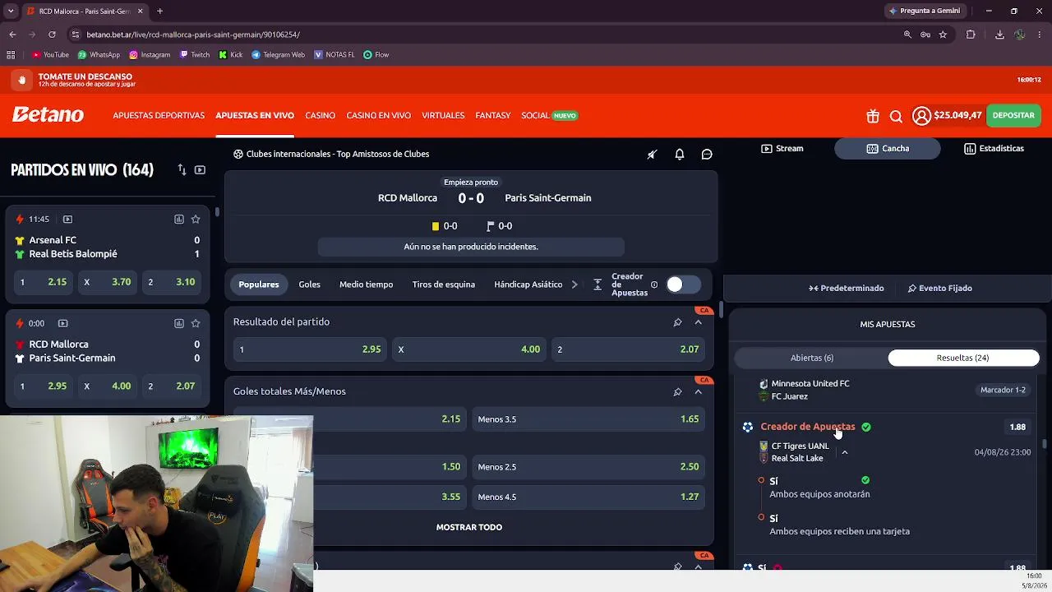Click the Chrome address bar URL

(193, 35)
